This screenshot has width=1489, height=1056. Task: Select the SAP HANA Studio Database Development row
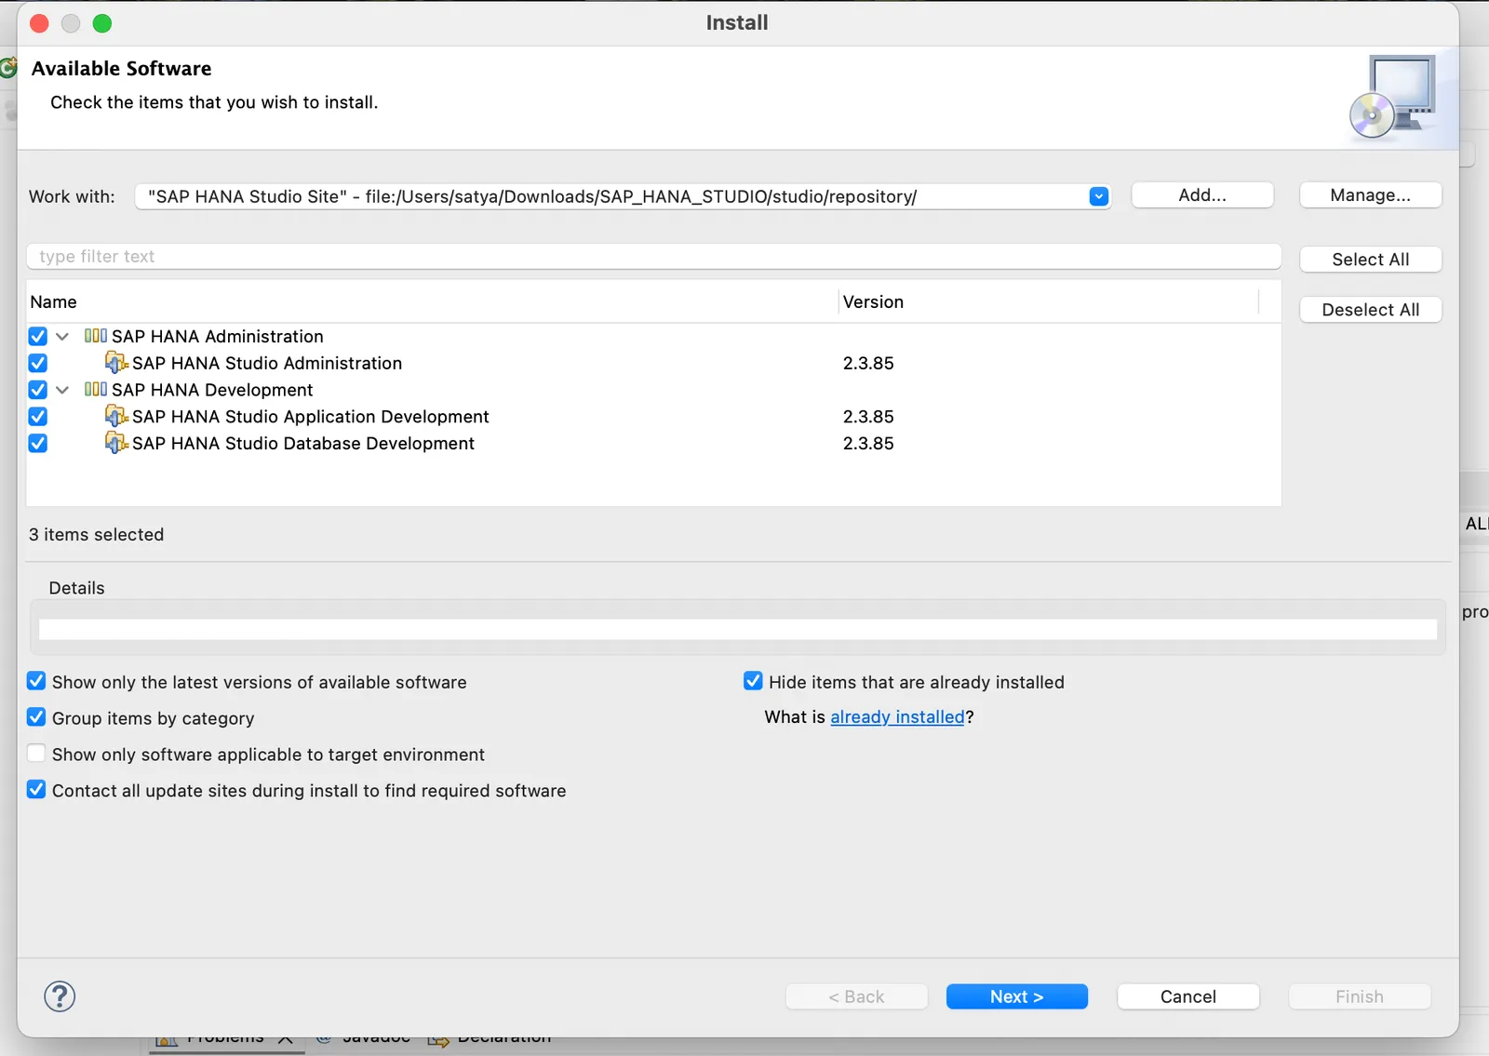tap(303, 443)
